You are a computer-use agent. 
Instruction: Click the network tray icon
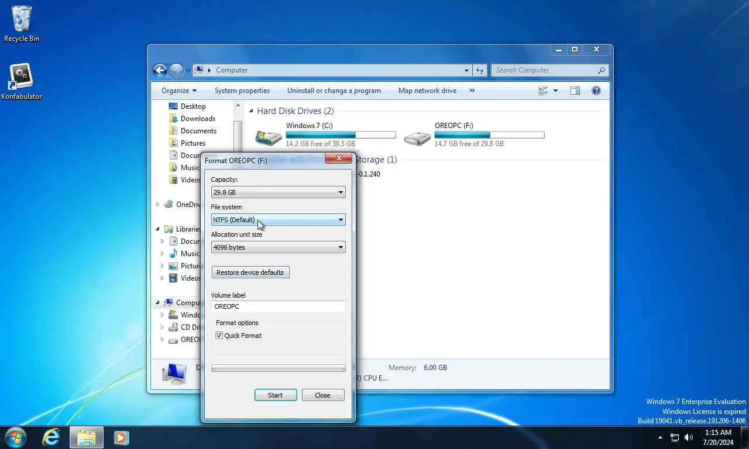pyautogui.click(x=675, y=437)
